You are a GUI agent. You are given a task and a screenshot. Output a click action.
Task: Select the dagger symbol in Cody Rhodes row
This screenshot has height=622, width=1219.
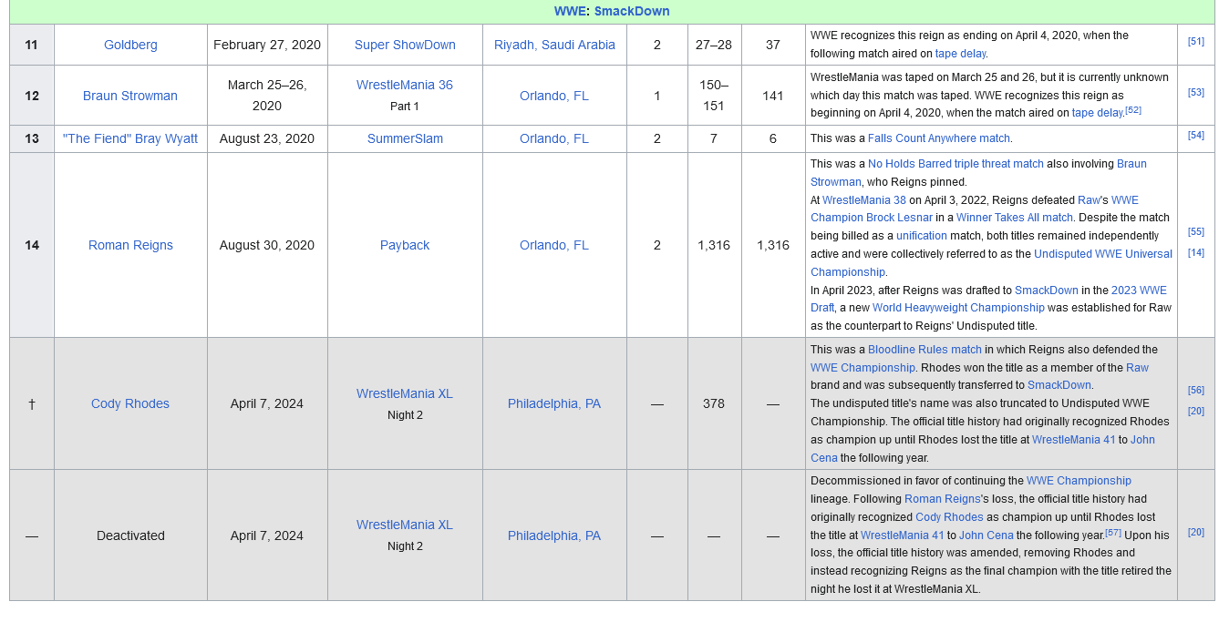[32, 403]
